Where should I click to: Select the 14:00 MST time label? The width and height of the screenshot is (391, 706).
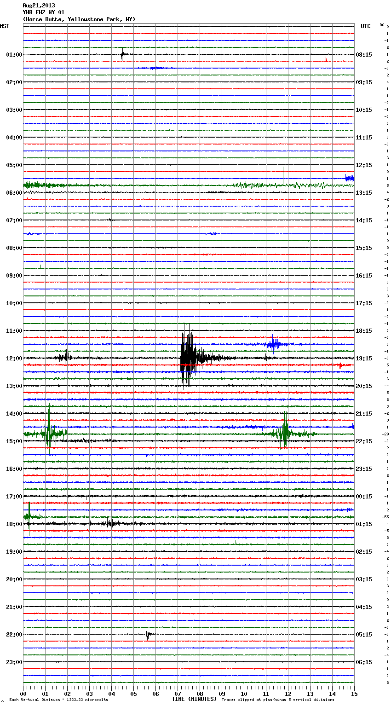pyautogui.click(x=14, y=414)
